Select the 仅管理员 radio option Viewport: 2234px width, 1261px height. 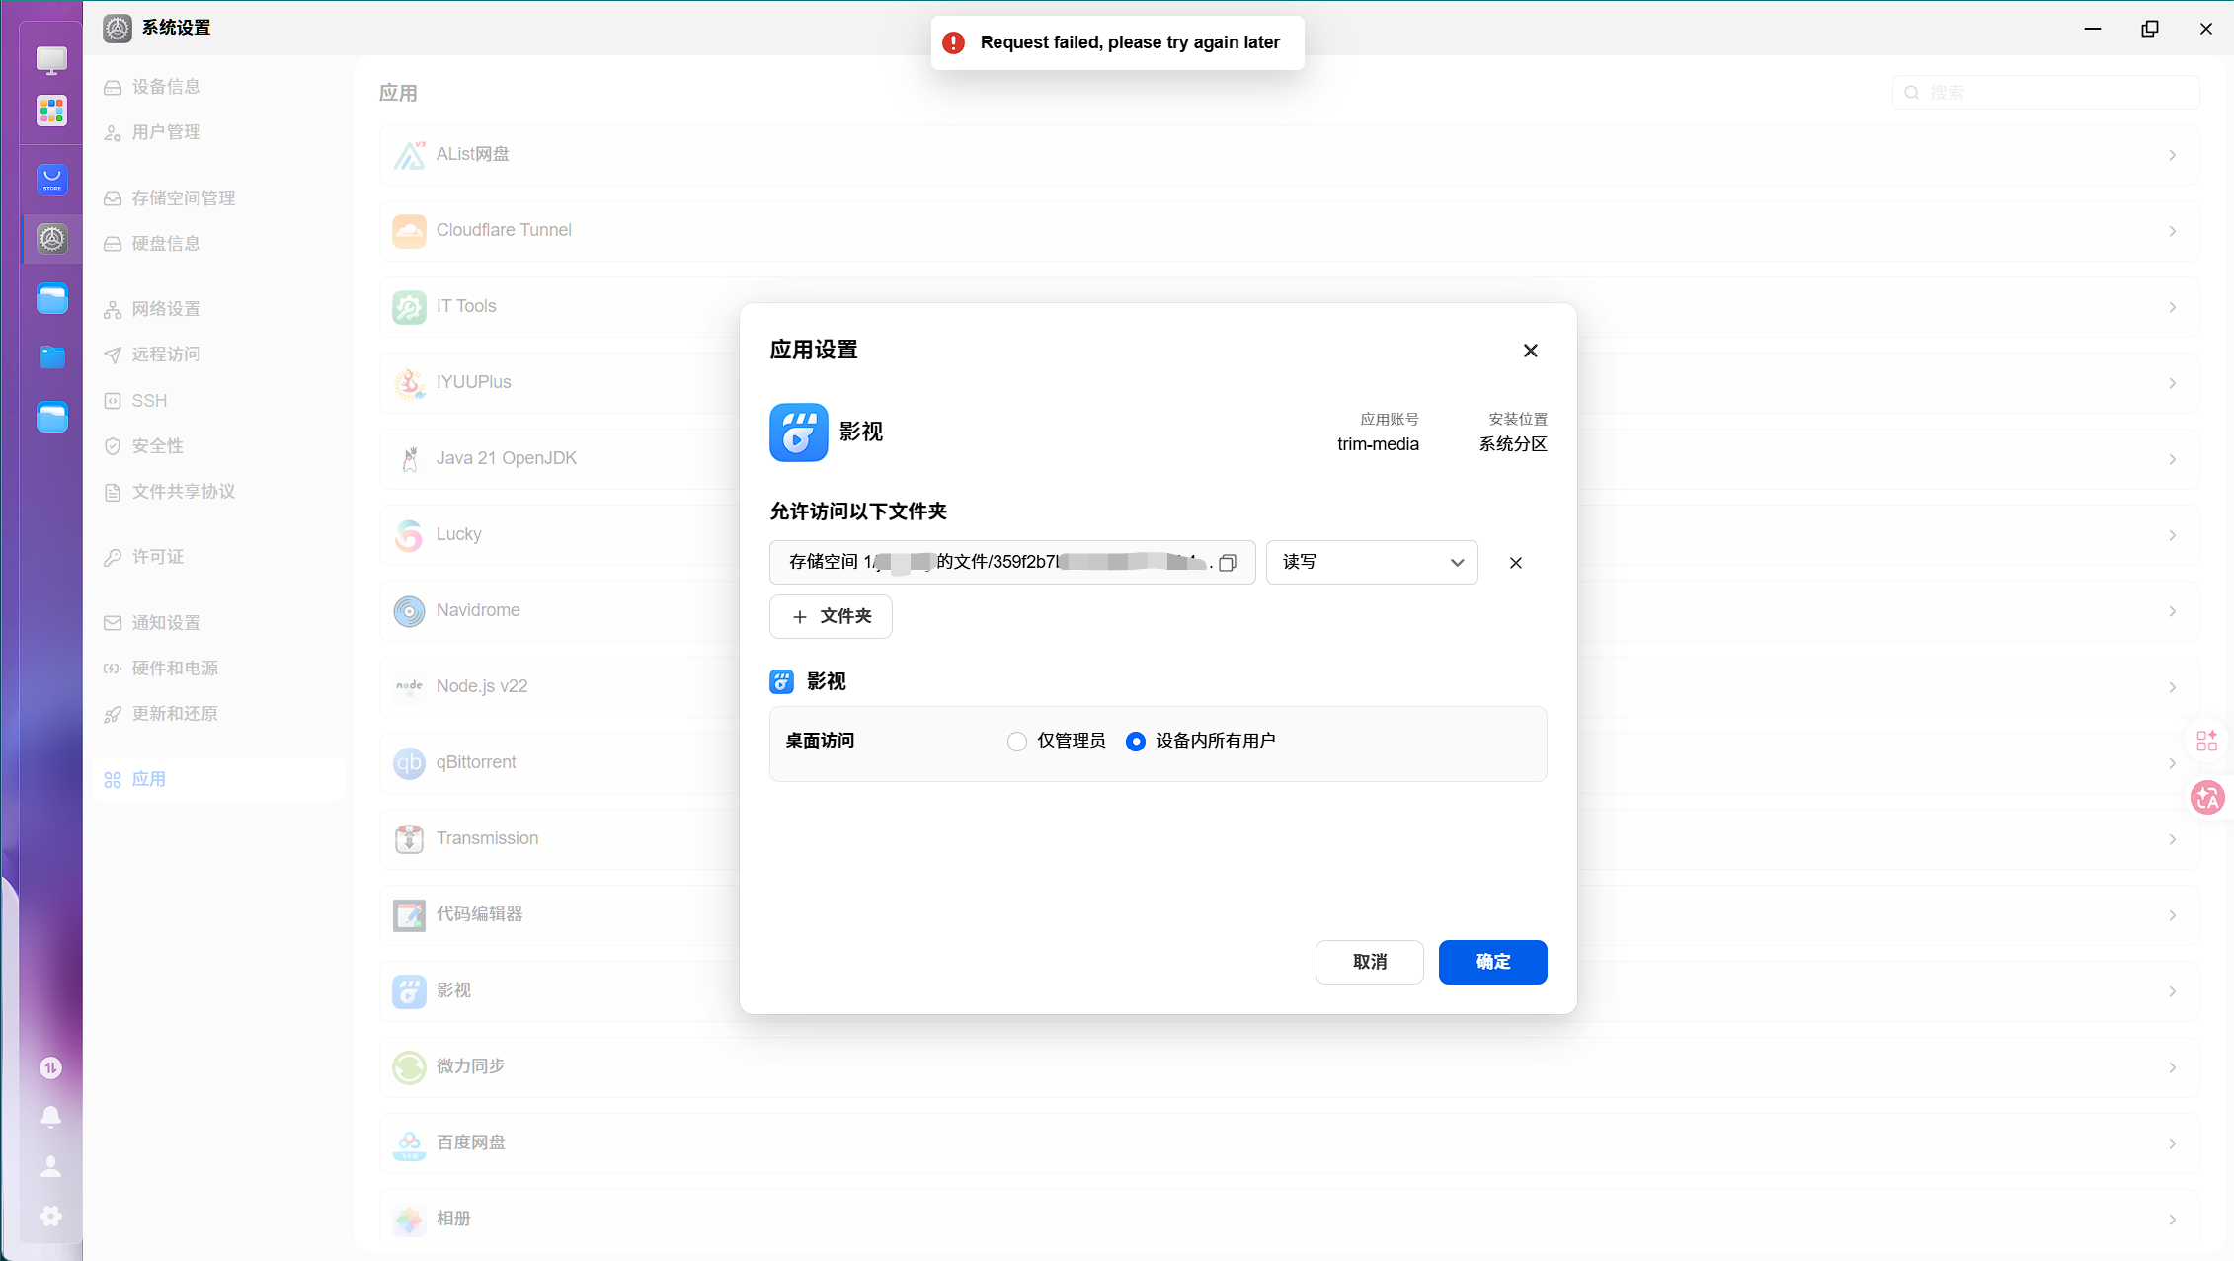pyautogui.click(x=1017, y=742)
